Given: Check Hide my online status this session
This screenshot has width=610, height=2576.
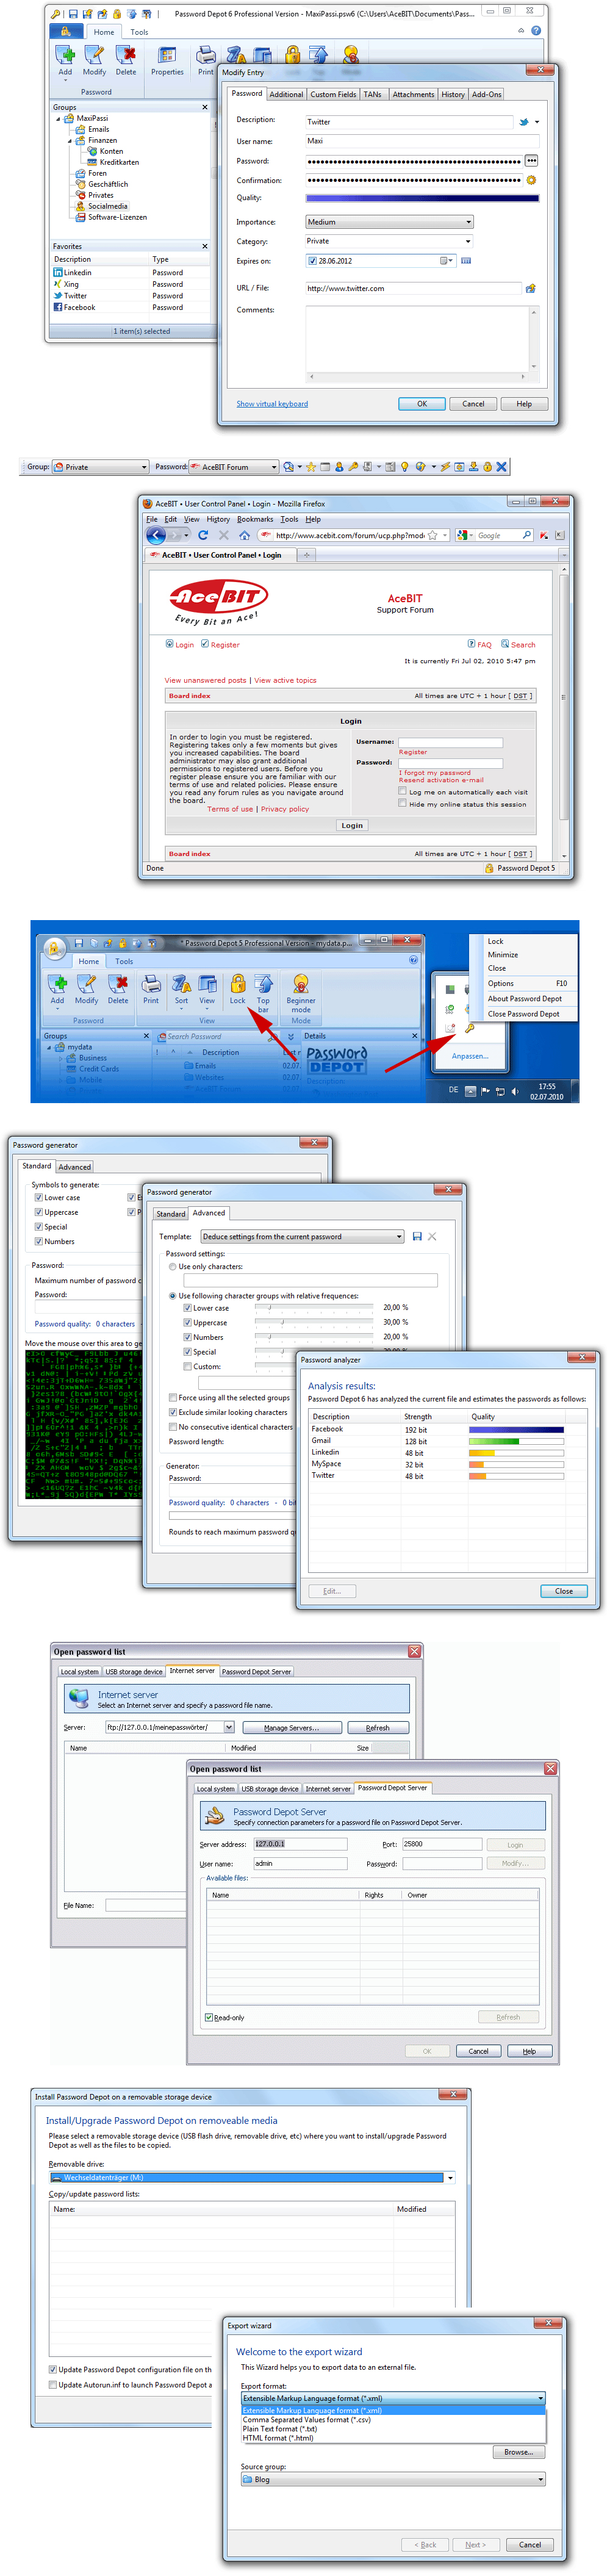Looking at the screenshot, I should (x=402, y=804).
